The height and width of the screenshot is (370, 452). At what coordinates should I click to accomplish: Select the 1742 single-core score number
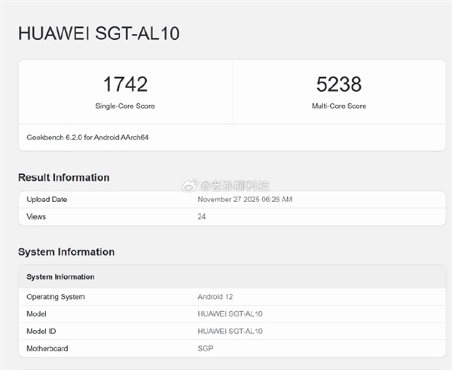(x=125, y=84)
